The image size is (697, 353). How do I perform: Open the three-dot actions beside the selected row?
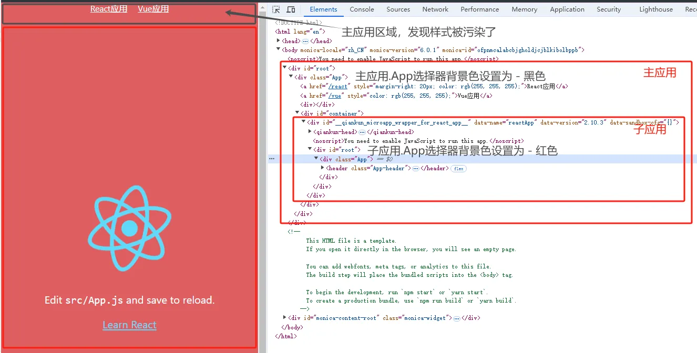272,158
